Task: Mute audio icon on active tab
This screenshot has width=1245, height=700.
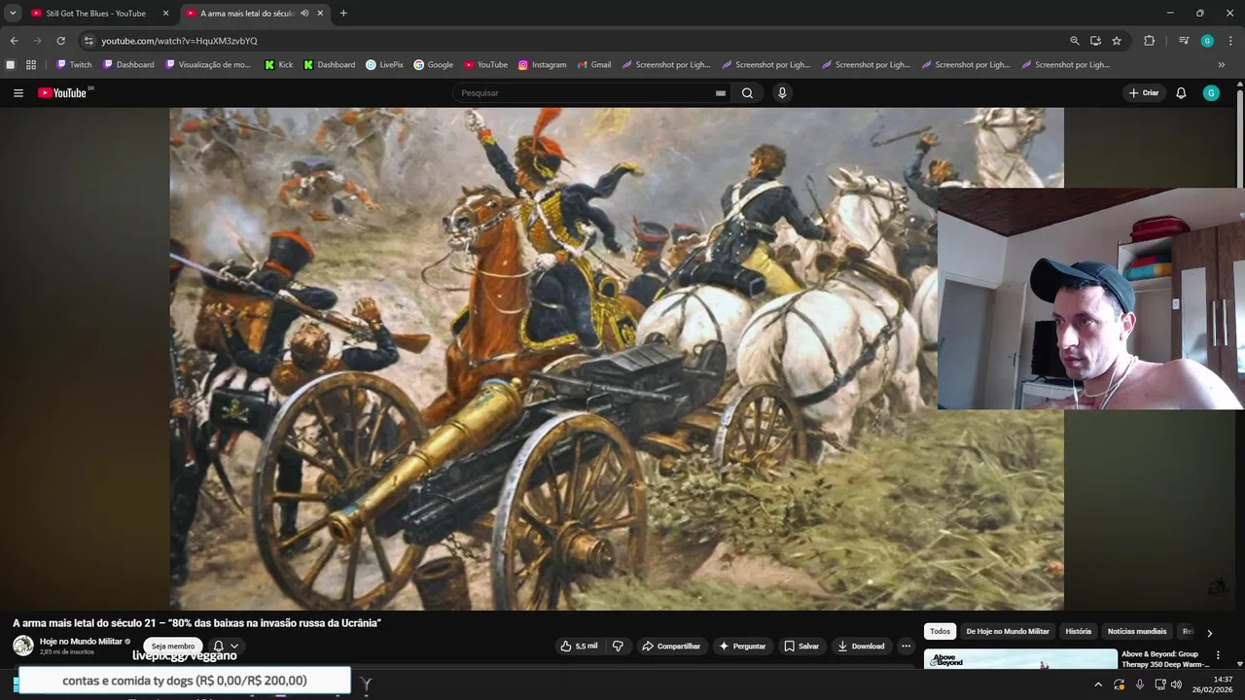Action: coord(304,14)
